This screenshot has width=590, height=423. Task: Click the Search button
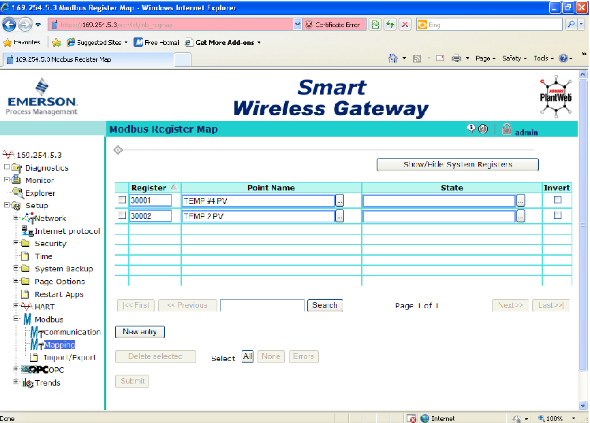(x=325, y=305)
